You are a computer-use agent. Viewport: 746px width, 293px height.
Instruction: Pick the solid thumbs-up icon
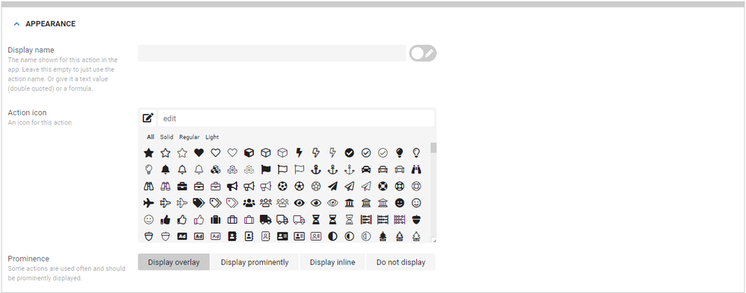tap(165, 220)
